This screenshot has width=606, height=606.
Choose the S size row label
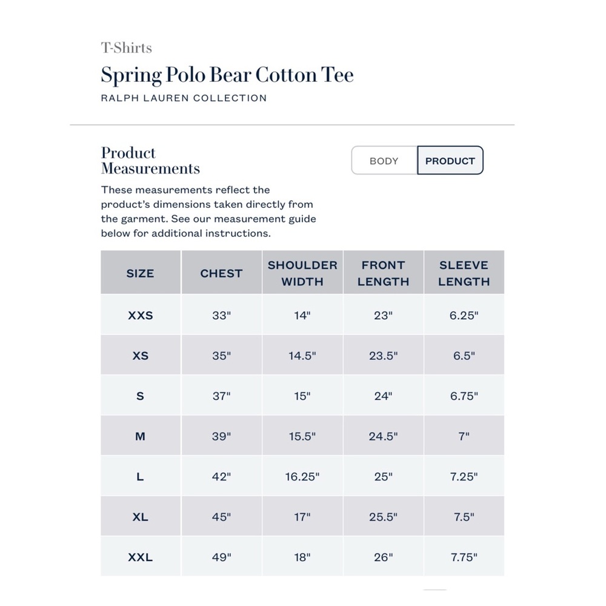point(141,396)
